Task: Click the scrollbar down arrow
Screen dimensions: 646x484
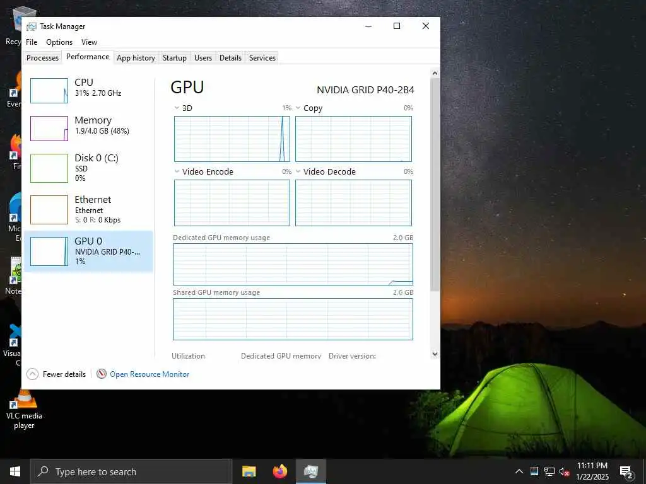Action: (435, 354)
